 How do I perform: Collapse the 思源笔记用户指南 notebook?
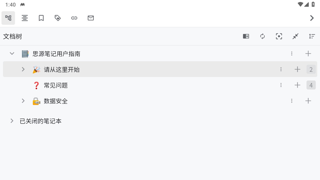(x=12, y=53)
